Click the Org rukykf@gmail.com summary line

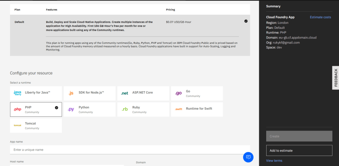(283, 43)
